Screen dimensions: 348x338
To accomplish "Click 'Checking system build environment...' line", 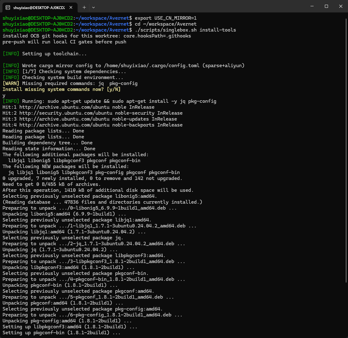I will (63, 77).
